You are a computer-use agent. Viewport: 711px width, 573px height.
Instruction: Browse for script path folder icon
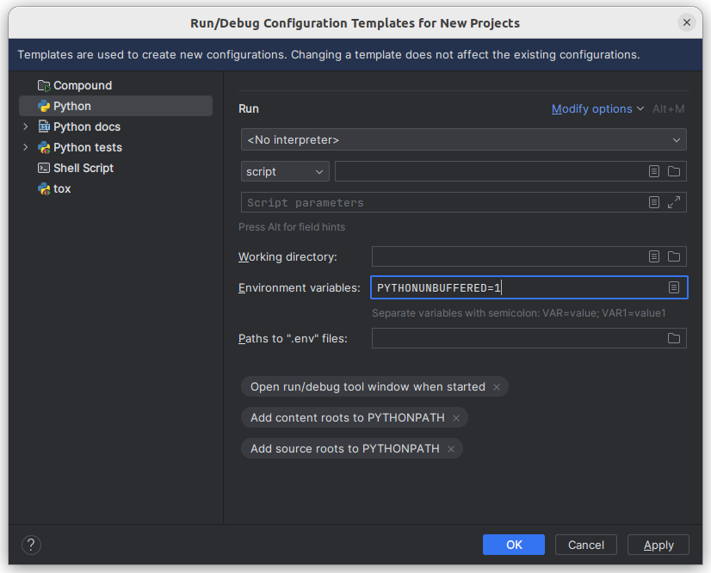coord(674,171)
